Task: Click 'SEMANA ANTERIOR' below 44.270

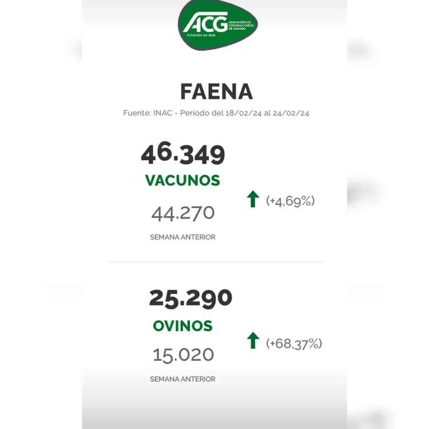Action: (x=182, y=237)
